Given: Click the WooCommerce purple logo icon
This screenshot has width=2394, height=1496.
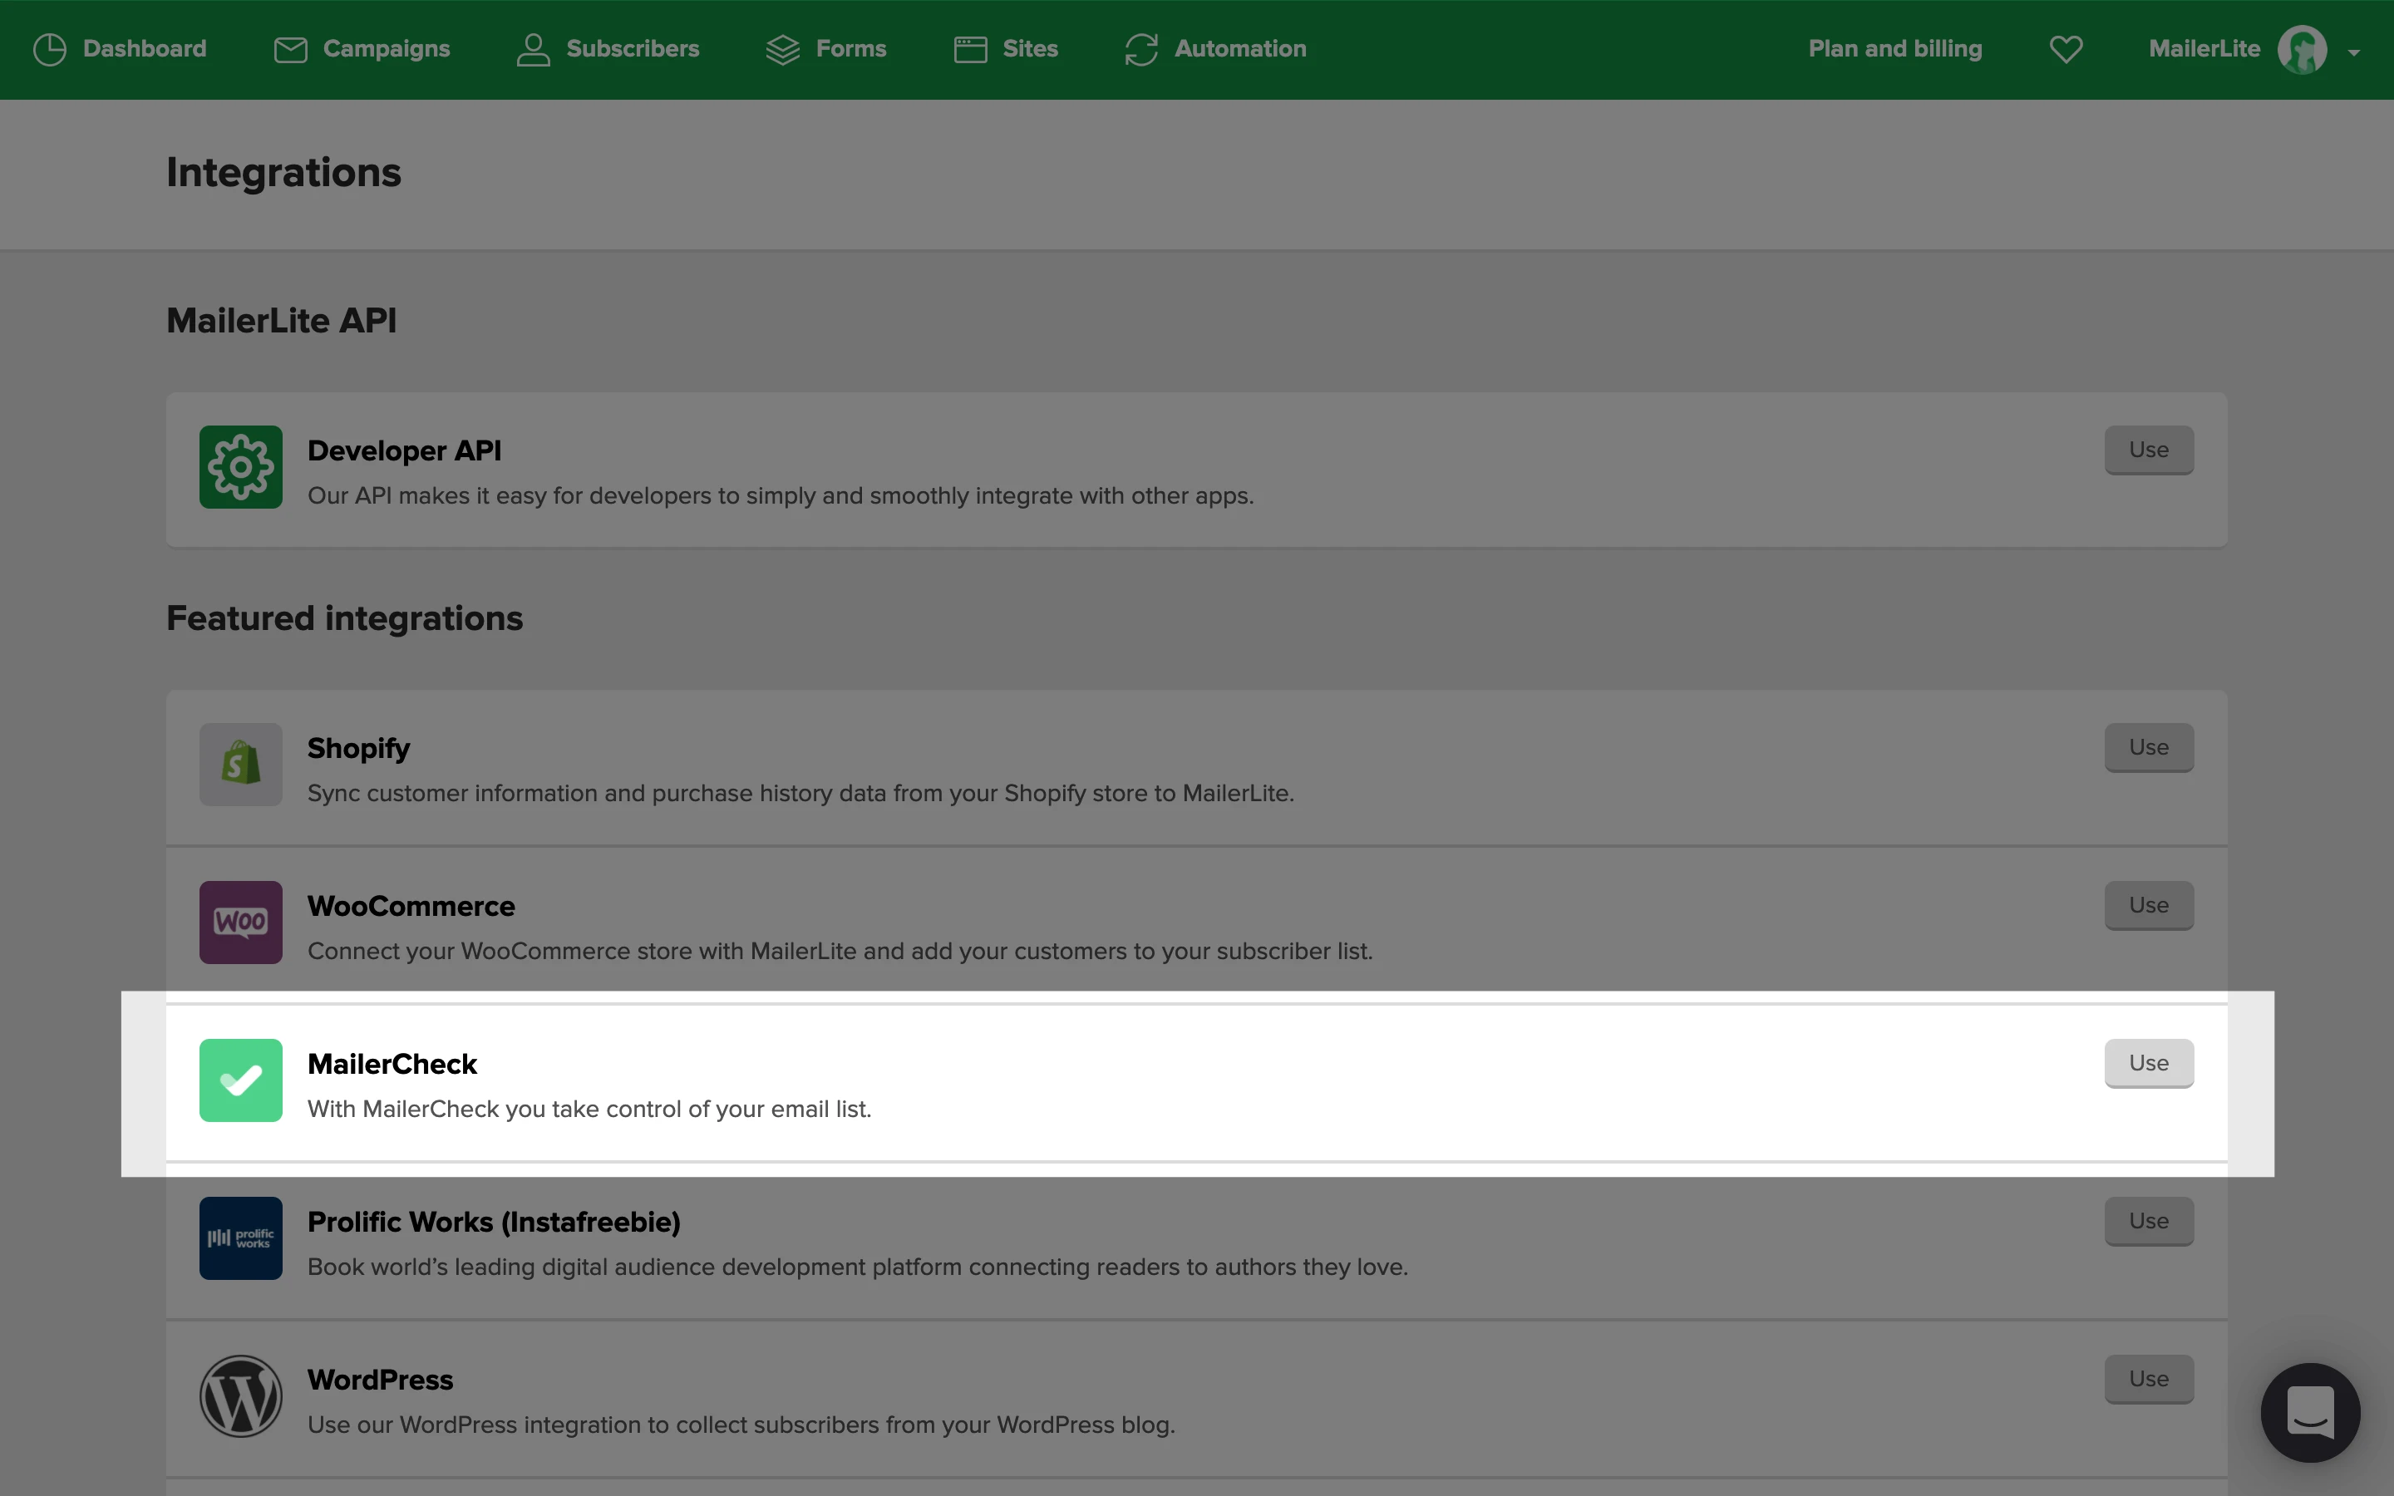Looking at the screenshot, I should click(x=240, y=923).
